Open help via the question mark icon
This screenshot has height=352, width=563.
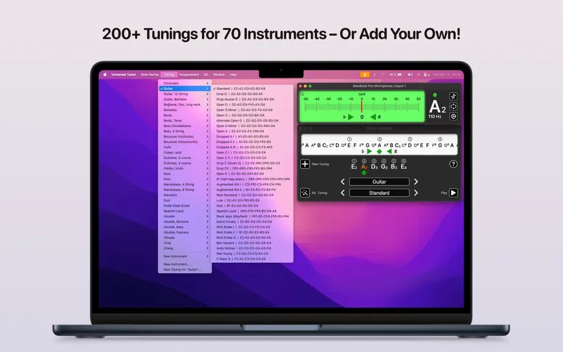coord(454,164)
